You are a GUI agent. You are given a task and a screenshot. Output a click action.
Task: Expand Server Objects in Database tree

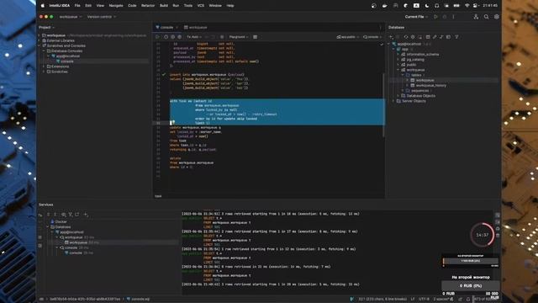(x=393, y=101)
